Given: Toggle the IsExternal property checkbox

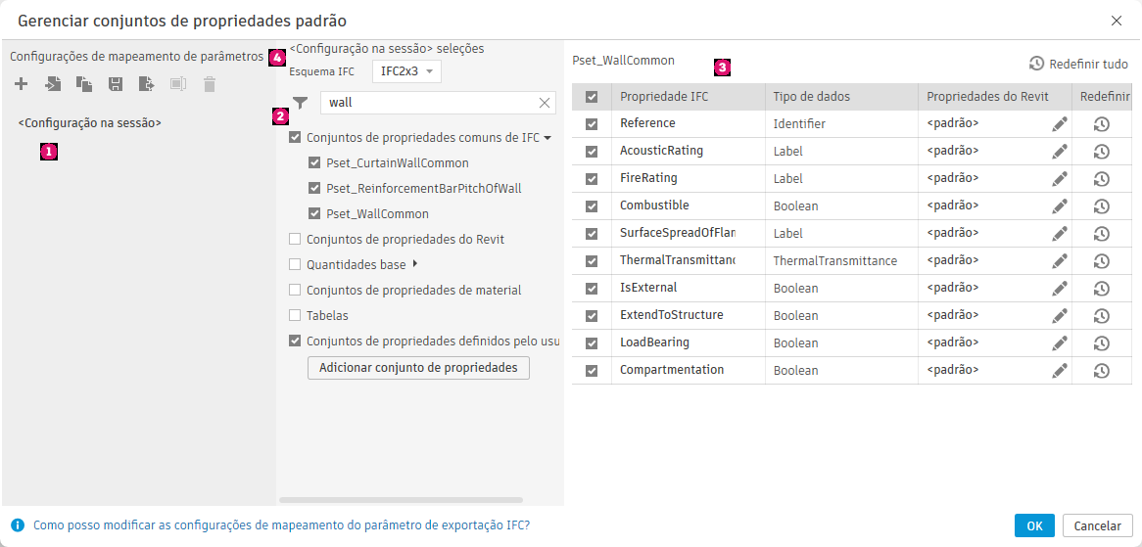Looking at the screenshot, I should point(592,289).
